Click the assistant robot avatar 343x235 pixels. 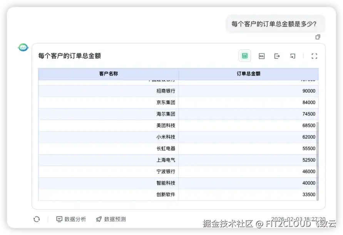click(x=23, y=47)
